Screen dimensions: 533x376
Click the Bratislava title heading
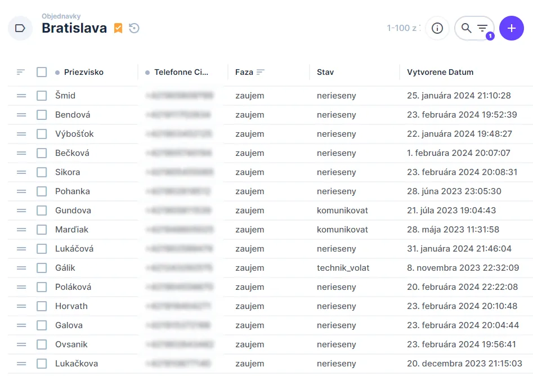[x=74, y=28]
